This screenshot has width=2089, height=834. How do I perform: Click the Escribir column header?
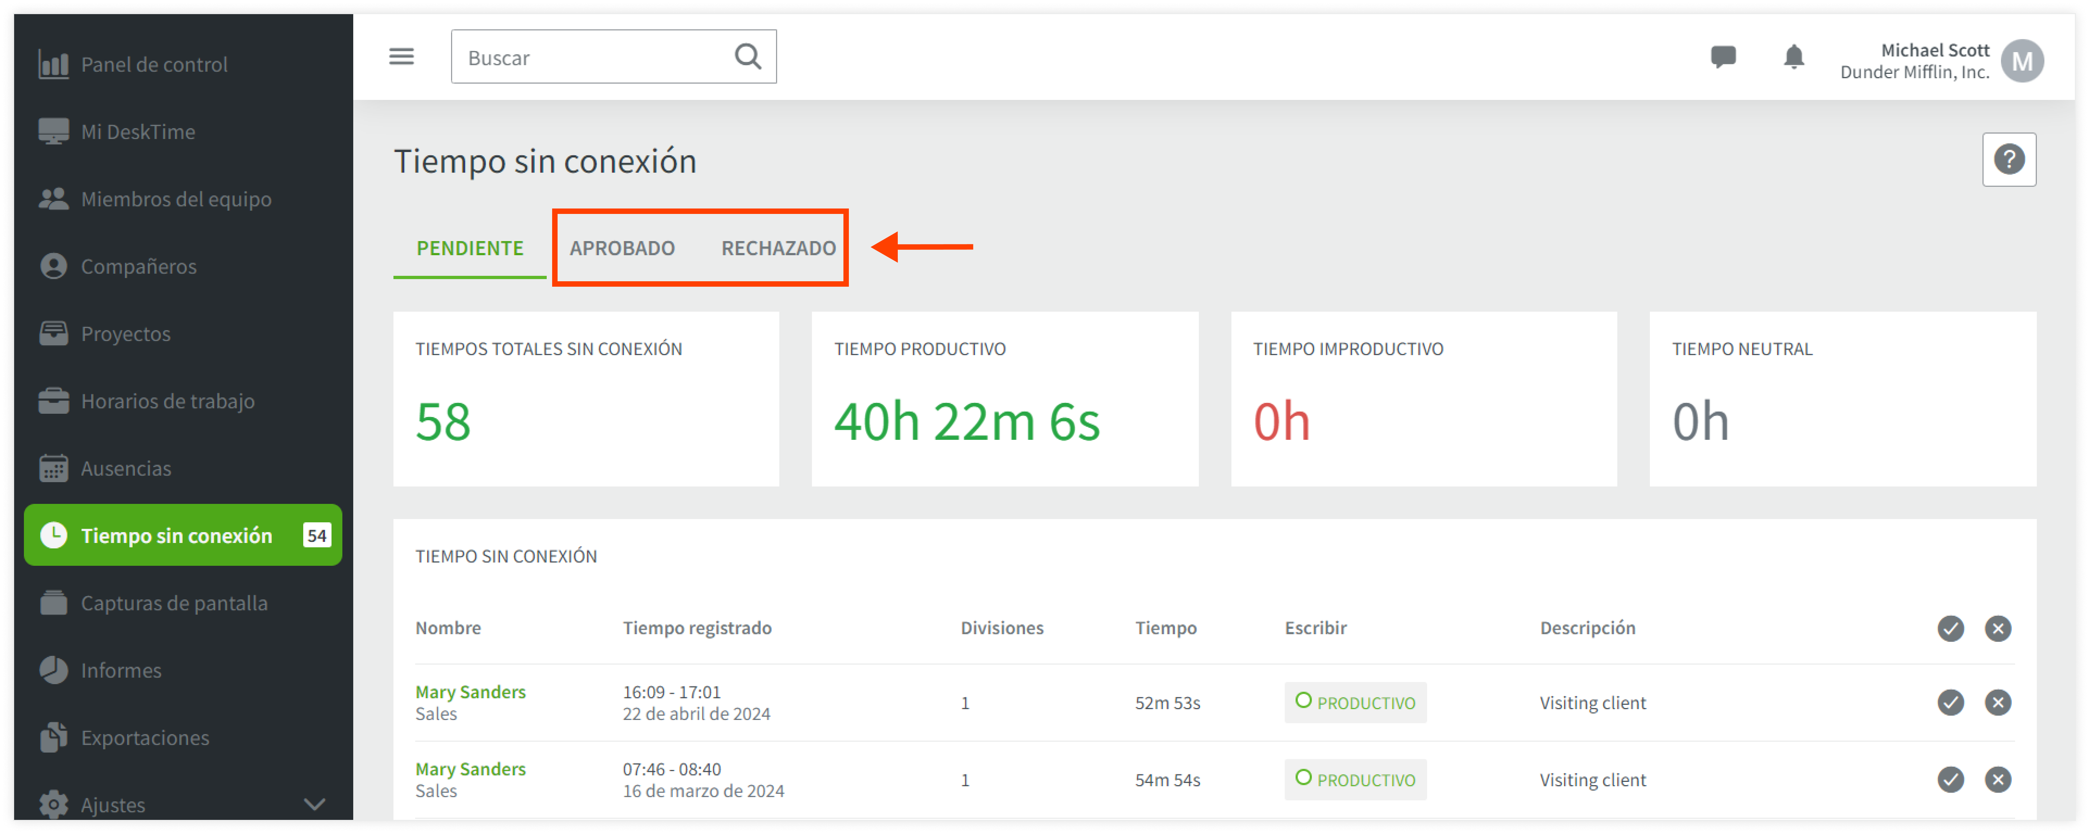coord(1315,627)
